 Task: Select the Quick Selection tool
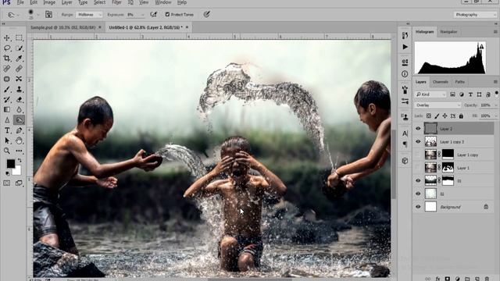(x=19, y=48)
